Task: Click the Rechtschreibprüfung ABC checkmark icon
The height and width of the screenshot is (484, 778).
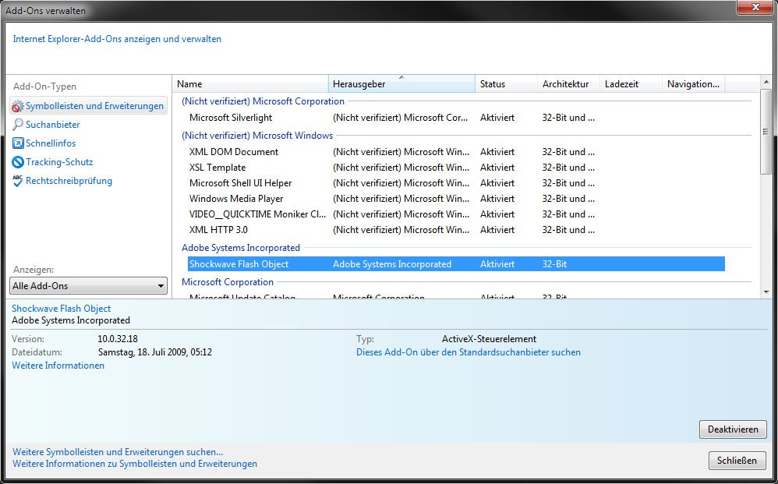Action: 18,181
